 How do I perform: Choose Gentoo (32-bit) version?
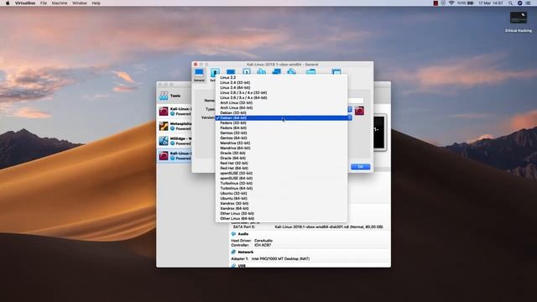[282, 133]
